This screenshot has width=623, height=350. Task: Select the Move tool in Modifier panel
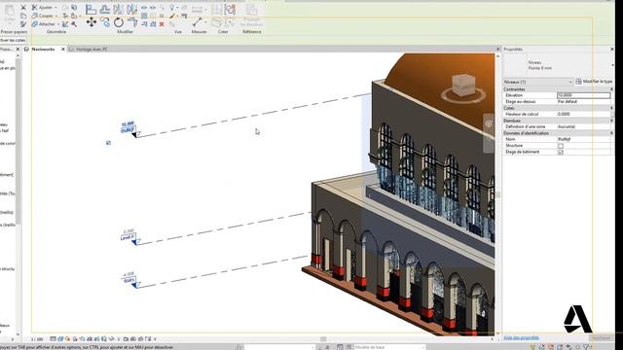click(91, 22)
